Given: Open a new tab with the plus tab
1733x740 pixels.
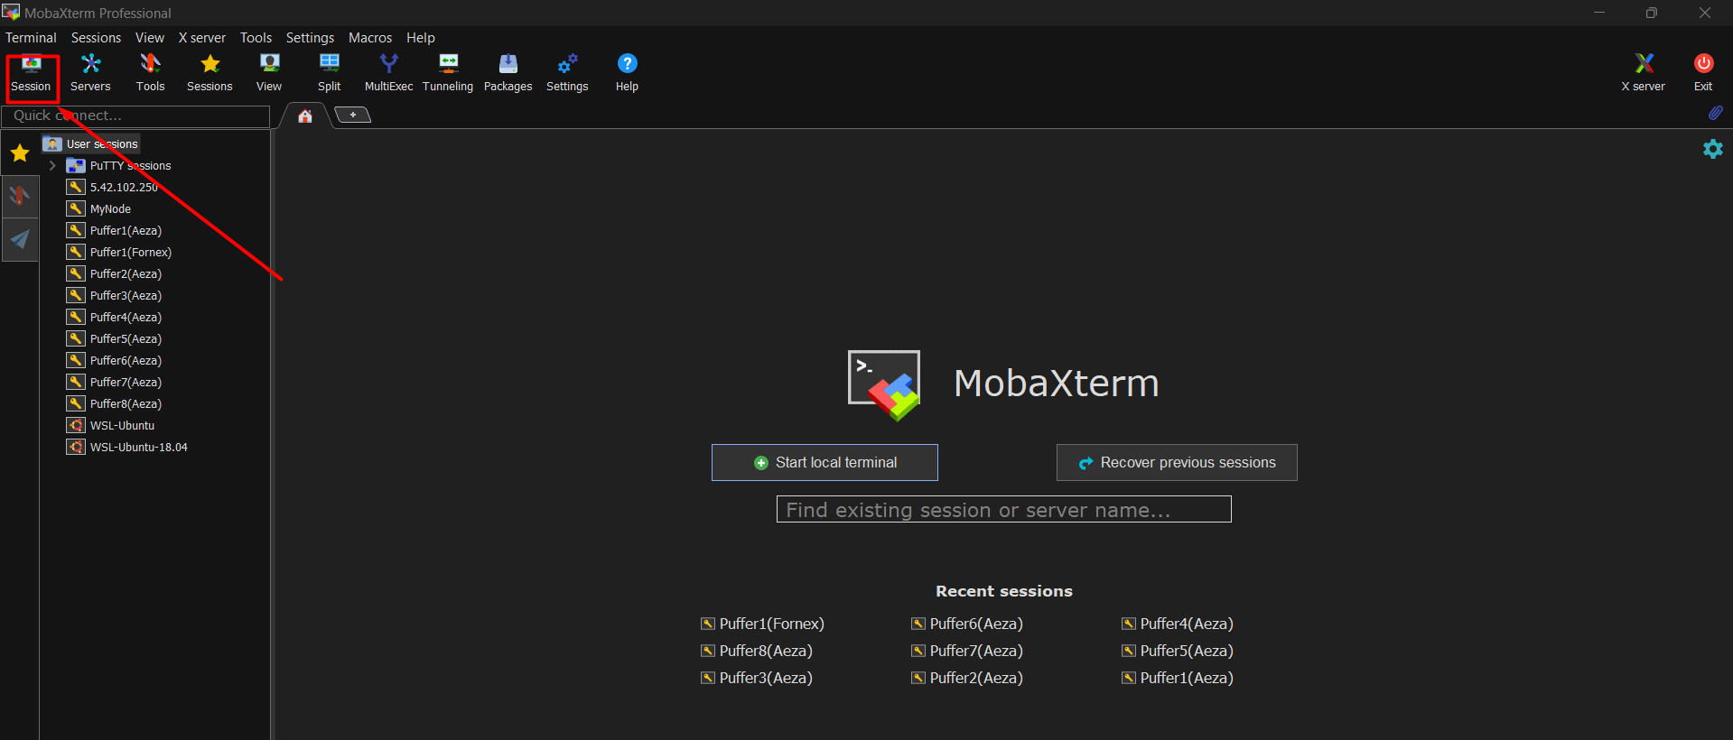Looking at the screenshot, I should (x=353, y=115).
